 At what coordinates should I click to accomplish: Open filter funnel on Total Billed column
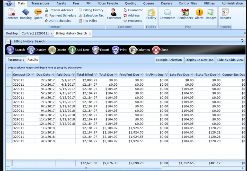pyautogui.click(x=95, y=75)
